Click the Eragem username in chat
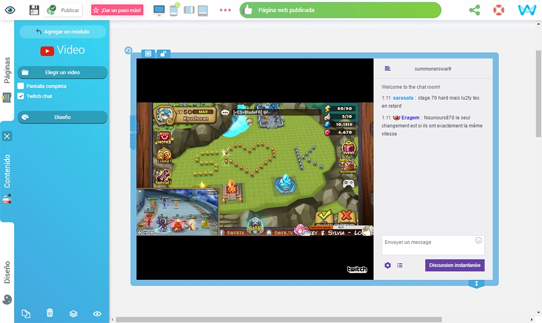Viewport: 542px width, 323px height. point(410,117)
